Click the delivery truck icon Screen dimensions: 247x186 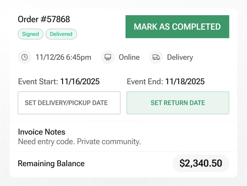tap(156, 57)
